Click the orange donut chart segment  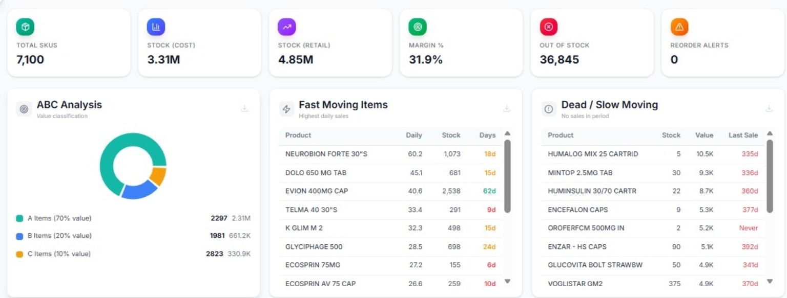click(158, 176)
